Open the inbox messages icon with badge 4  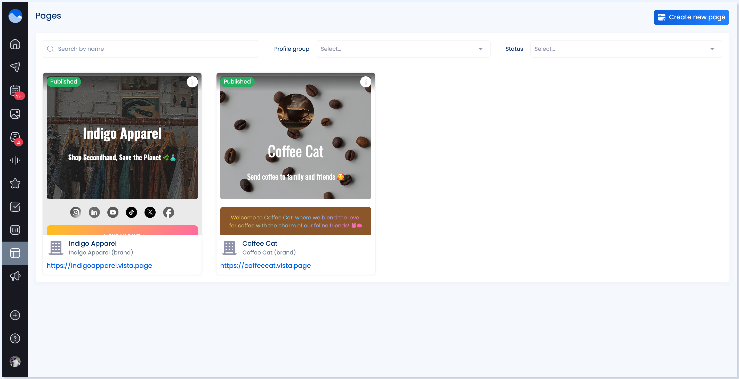tap(15, 137)
